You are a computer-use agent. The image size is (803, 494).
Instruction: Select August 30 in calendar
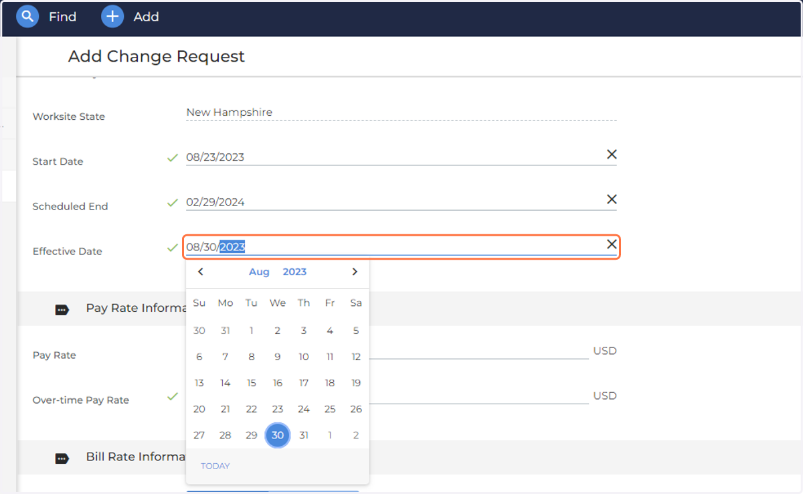coord(278,435)
